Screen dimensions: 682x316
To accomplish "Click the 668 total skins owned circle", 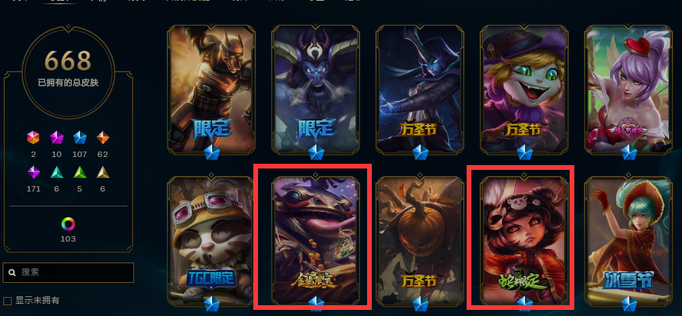I will 68,71.
